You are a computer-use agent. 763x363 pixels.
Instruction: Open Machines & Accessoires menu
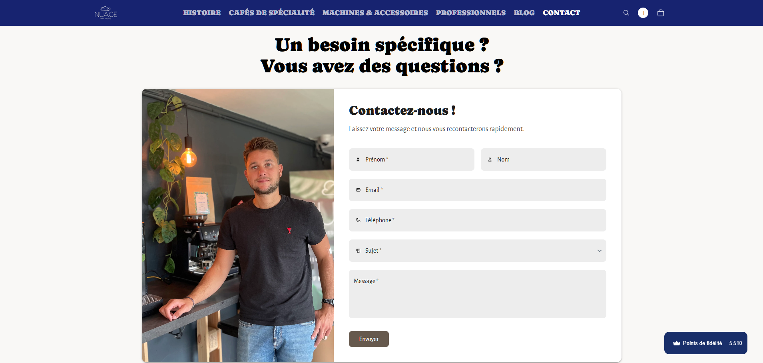[x=375, y=13]
